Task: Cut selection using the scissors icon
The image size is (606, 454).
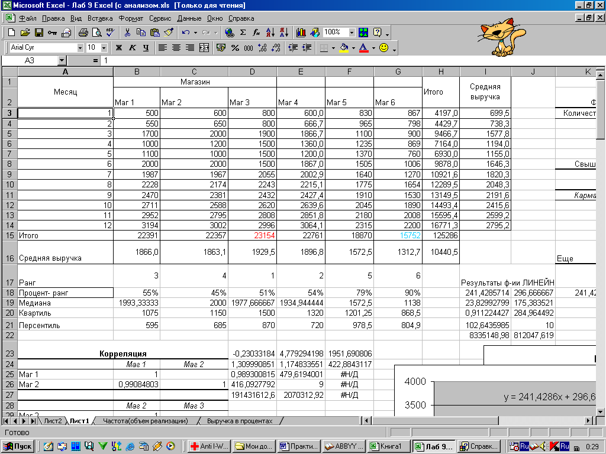Action: pos(127,33)
